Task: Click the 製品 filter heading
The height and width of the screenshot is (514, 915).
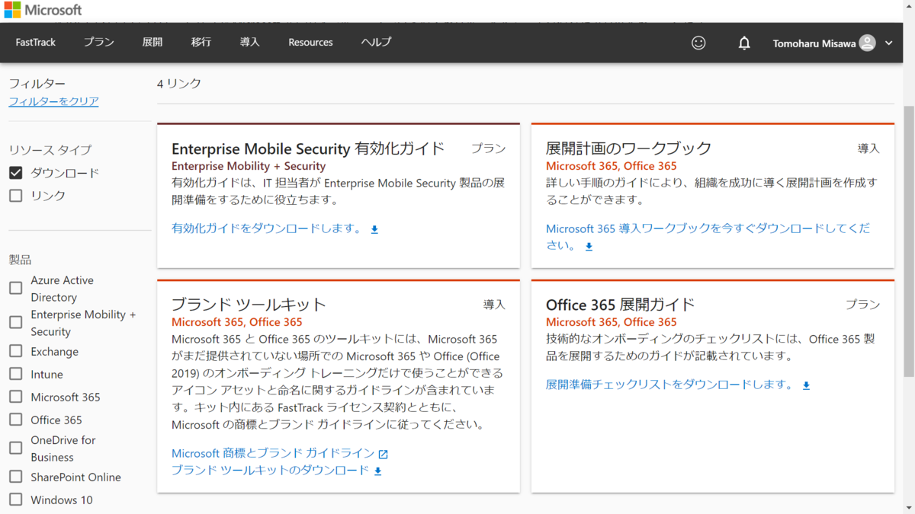Action: pos(20,260)
